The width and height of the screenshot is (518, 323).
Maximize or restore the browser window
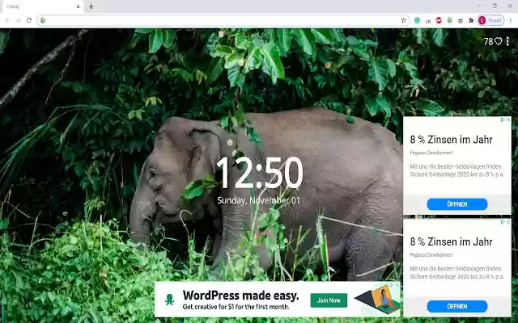pyautogui.click(x=495, y=6)
